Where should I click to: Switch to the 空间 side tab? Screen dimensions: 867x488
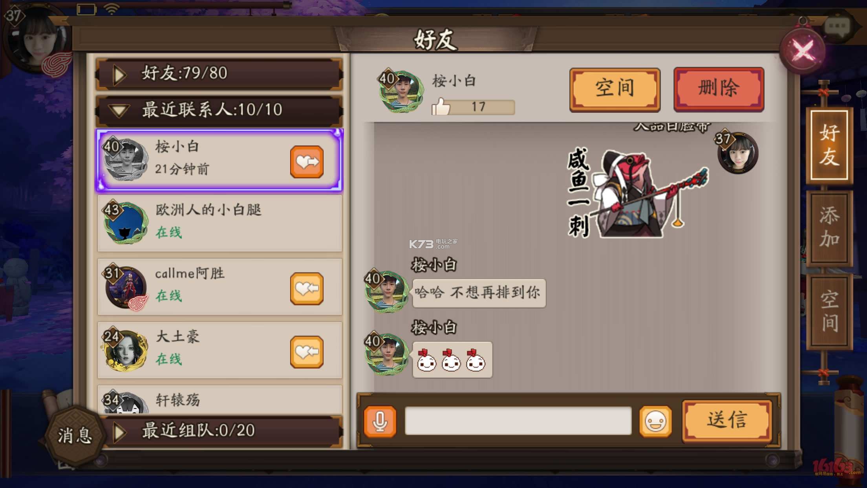coord(829,311)
